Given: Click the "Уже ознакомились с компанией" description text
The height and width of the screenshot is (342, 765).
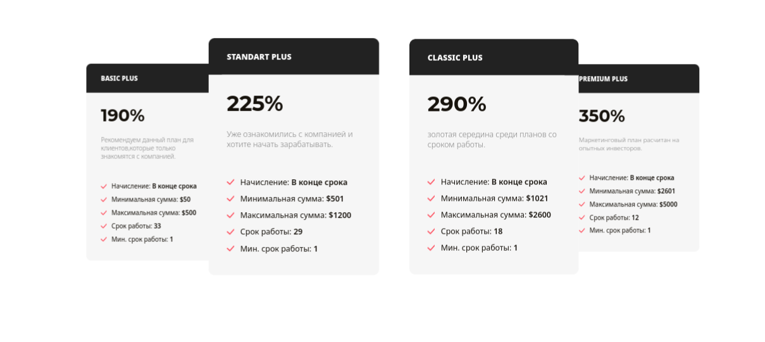Looking at the screenshot, I should [x=289, y=139].
